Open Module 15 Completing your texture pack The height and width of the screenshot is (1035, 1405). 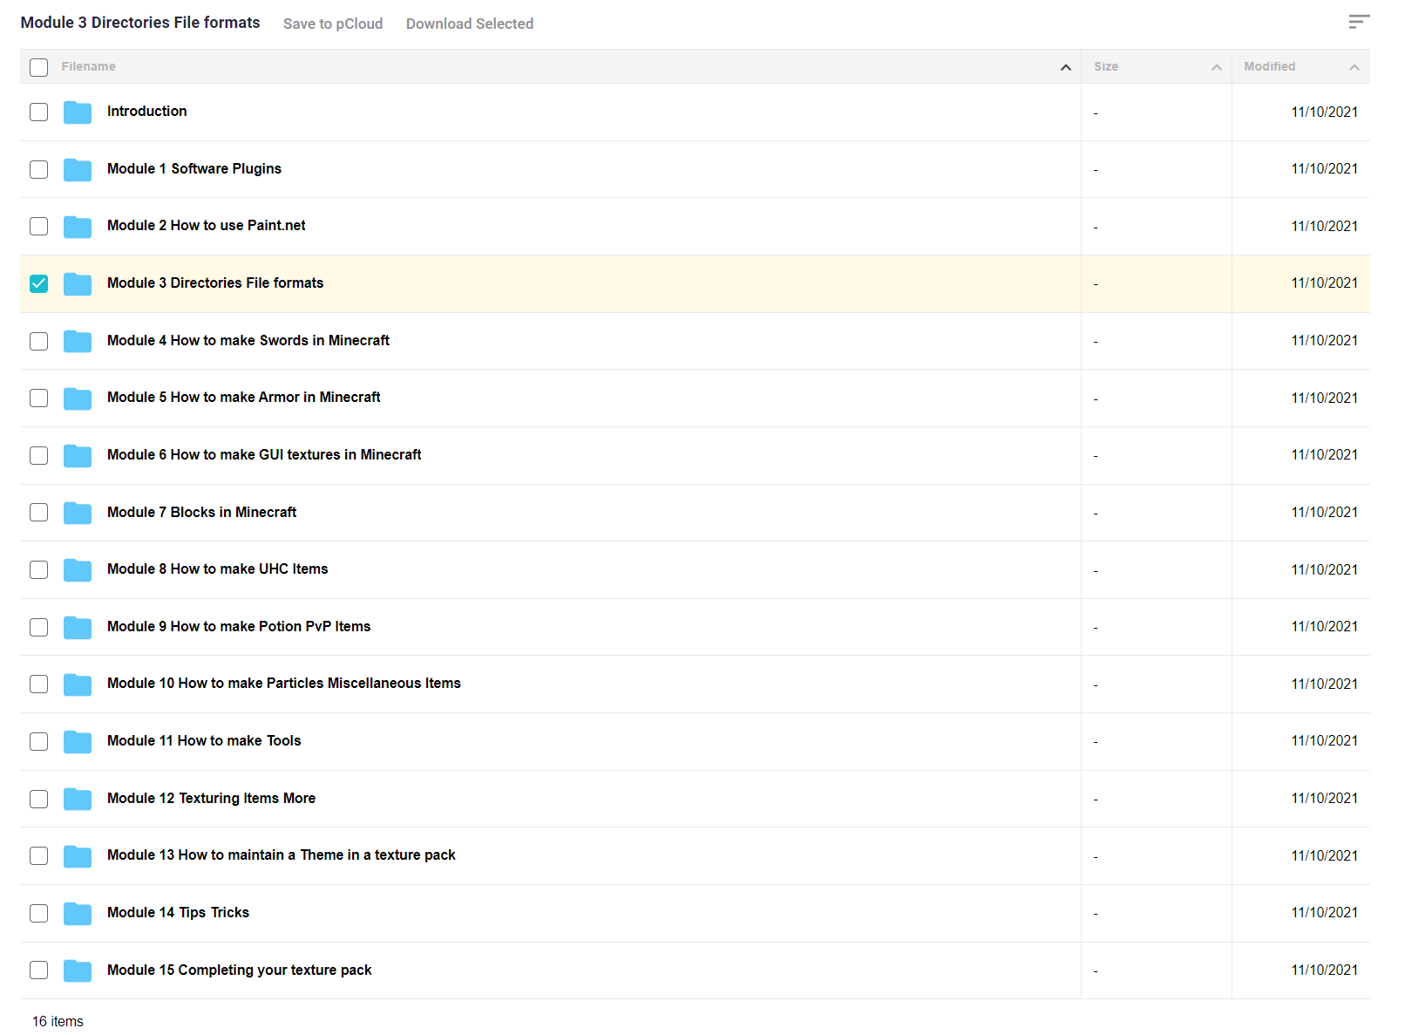[240, 970]
